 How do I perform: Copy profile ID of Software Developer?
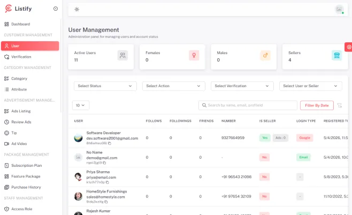[x=110, y=143]
